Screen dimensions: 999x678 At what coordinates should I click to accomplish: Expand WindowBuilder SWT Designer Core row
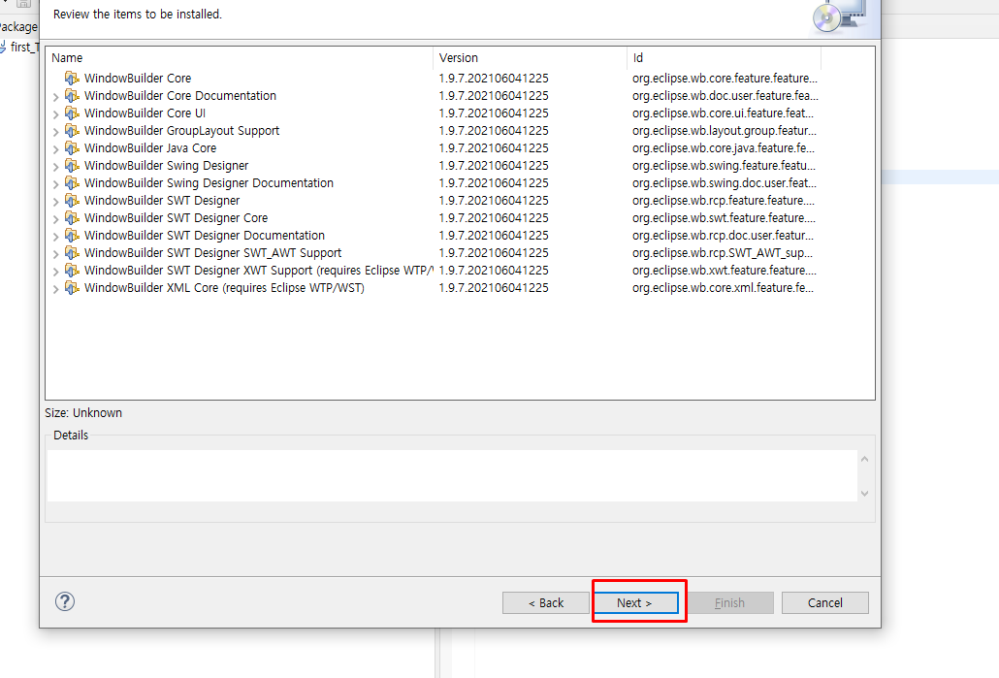[x=55, y=219]
